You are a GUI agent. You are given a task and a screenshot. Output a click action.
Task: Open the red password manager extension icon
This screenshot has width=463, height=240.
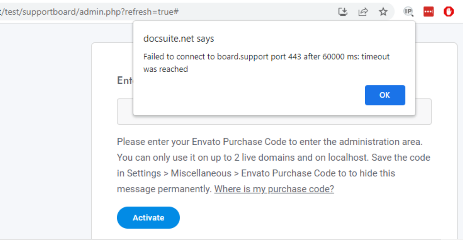429,12
